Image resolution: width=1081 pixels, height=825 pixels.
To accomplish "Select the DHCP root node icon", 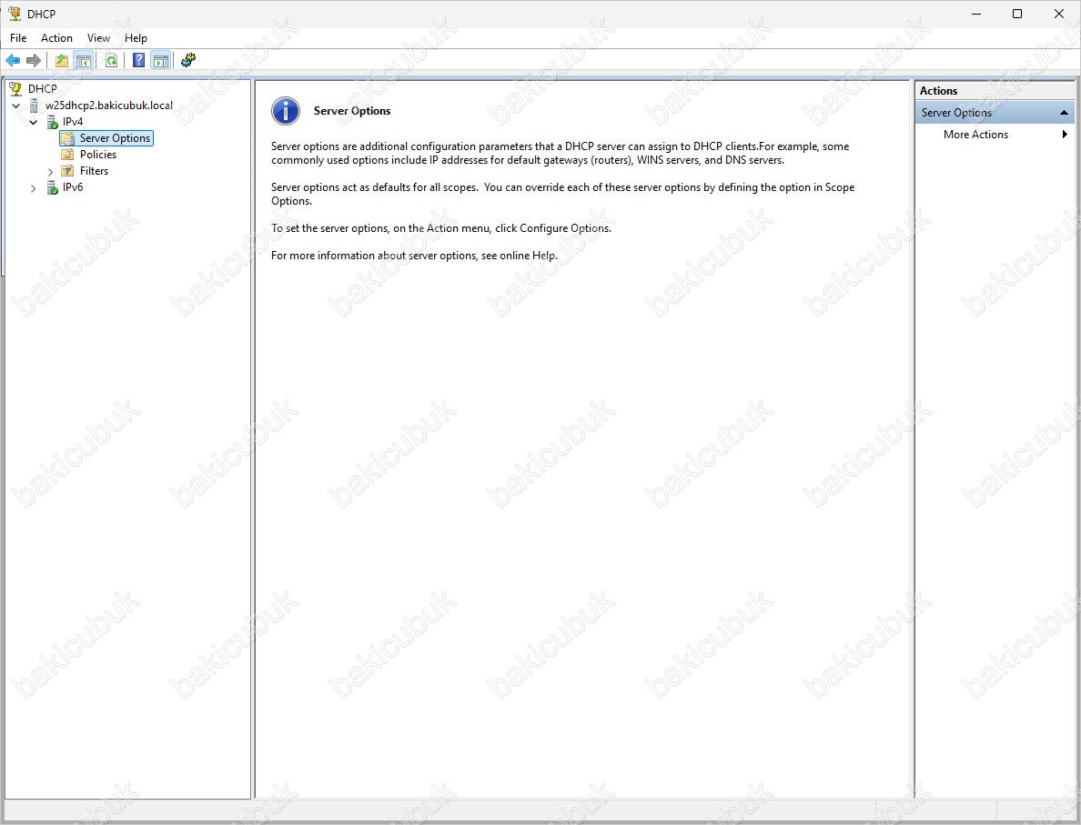I will [x=15, y=89].
